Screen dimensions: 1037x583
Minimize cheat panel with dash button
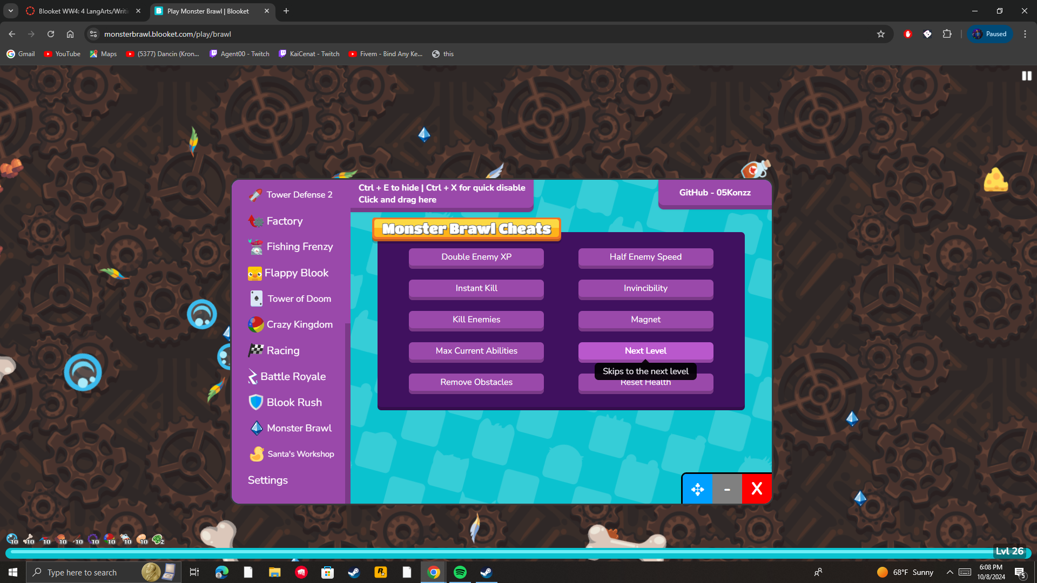(x=727, y=489)
